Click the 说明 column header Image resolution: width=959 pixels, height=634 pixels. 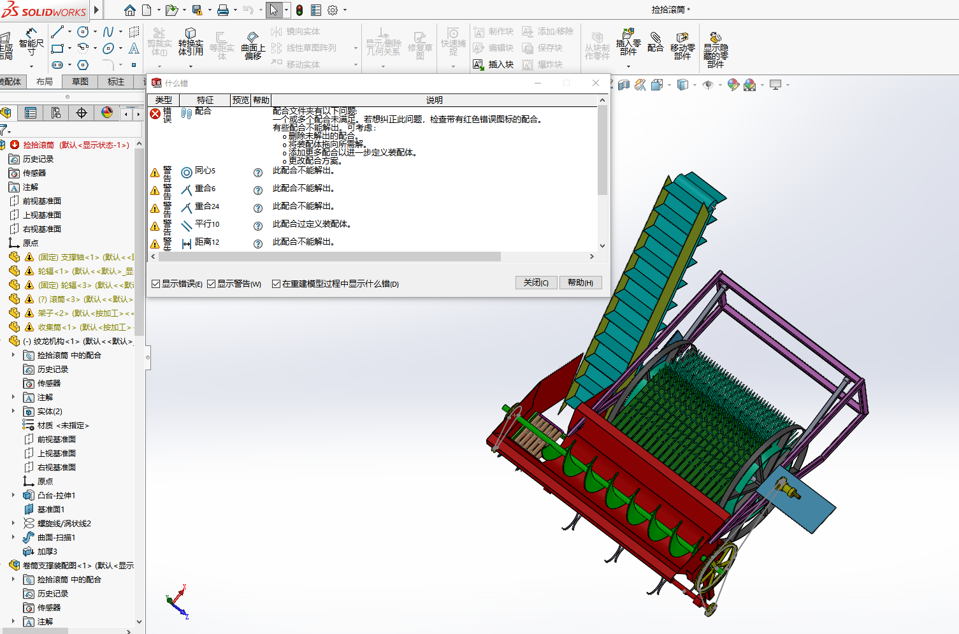point(435,100)
